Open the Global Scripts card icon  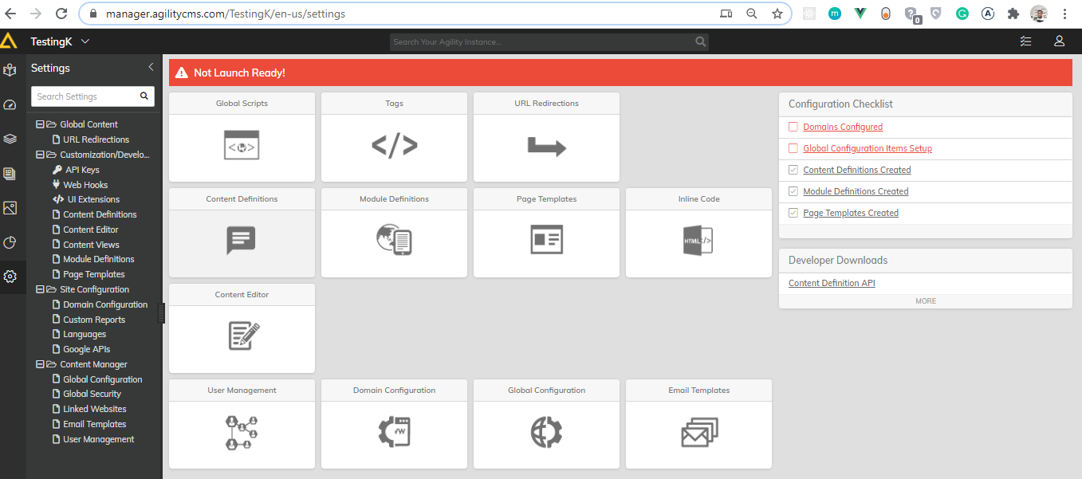click(242, 147)
